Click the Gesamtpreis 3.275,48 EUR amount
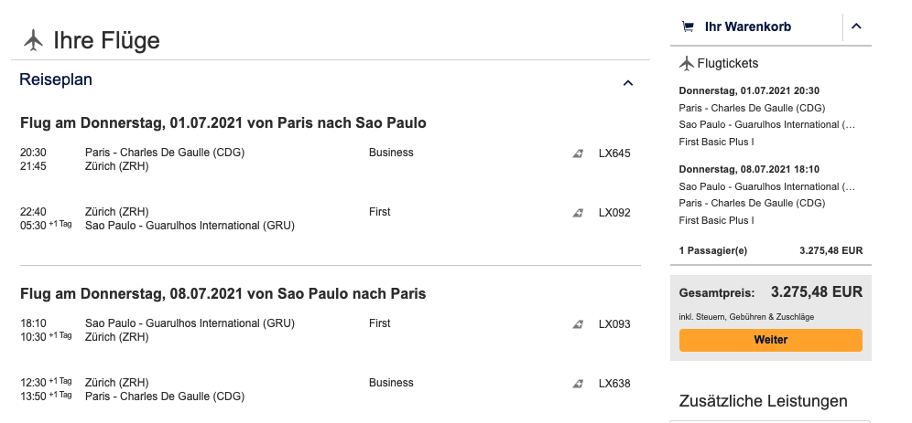 coord(816,292)
